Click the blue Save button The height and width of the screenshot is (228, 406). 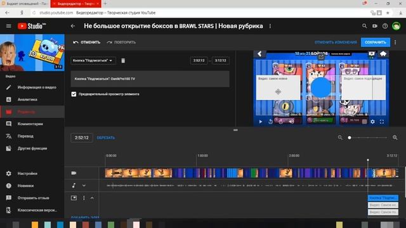coord(376,42)
